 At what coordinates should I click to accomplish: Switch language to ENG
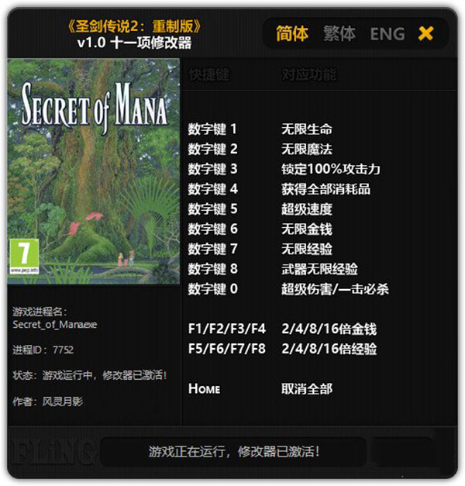[387, 34]
